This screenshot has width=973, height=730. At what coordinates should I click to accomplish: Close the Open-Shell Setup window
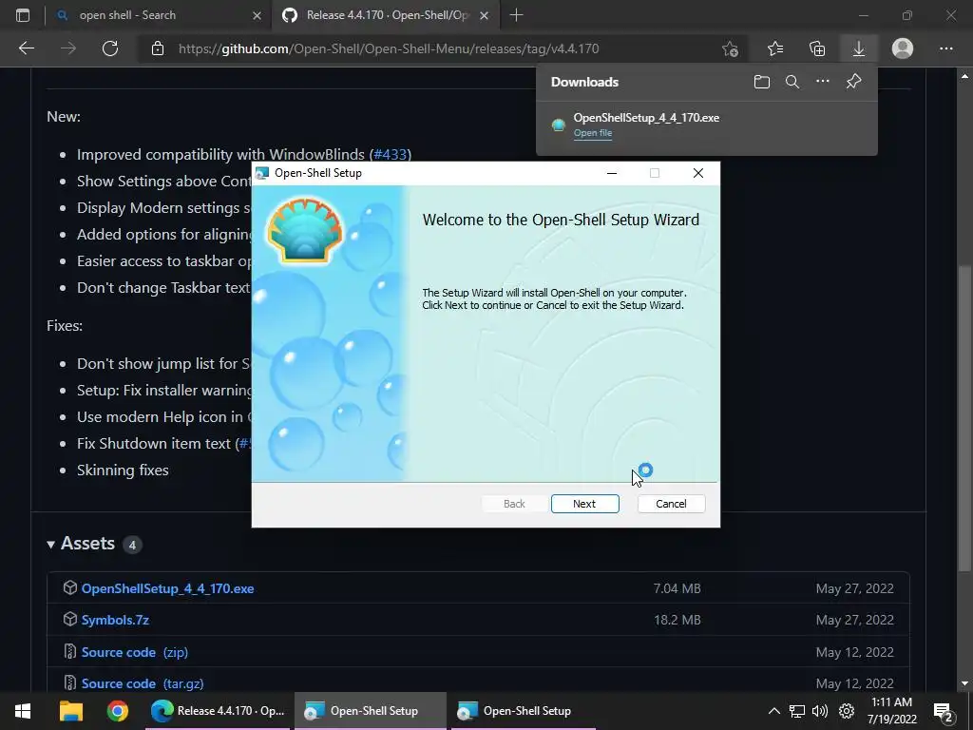coord(698,173)
